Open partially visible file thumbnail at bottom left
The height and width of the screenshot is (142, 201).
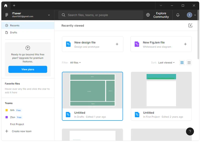(92, 135)
